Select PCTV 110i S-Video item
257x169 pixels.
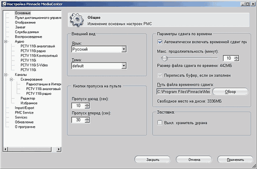coord(34,65)
